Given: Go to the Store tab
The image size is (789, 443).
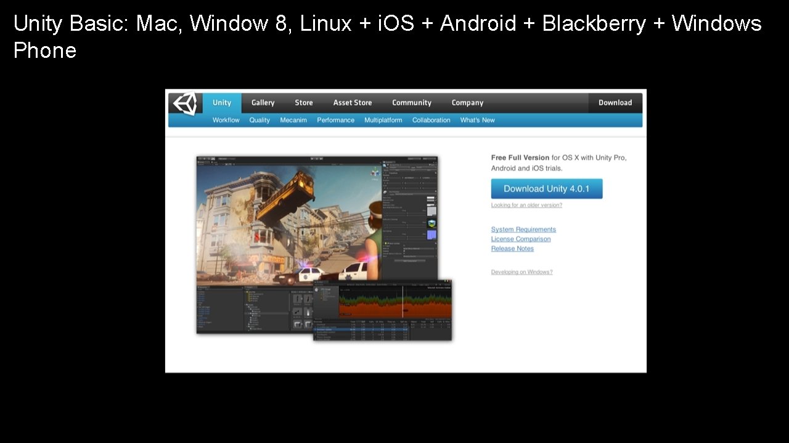Looking at the screenshot, I should 304,103.
